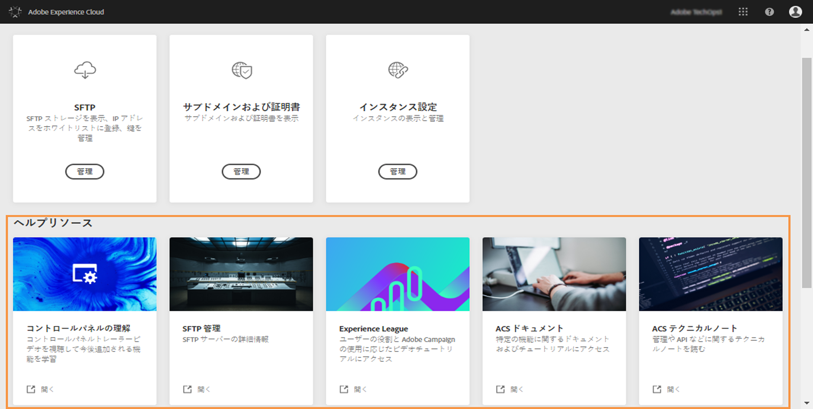This screenshot has width=813, height=409.
Task: Click the インスタンスの表示と管理 description text
Action: (398, 118)
